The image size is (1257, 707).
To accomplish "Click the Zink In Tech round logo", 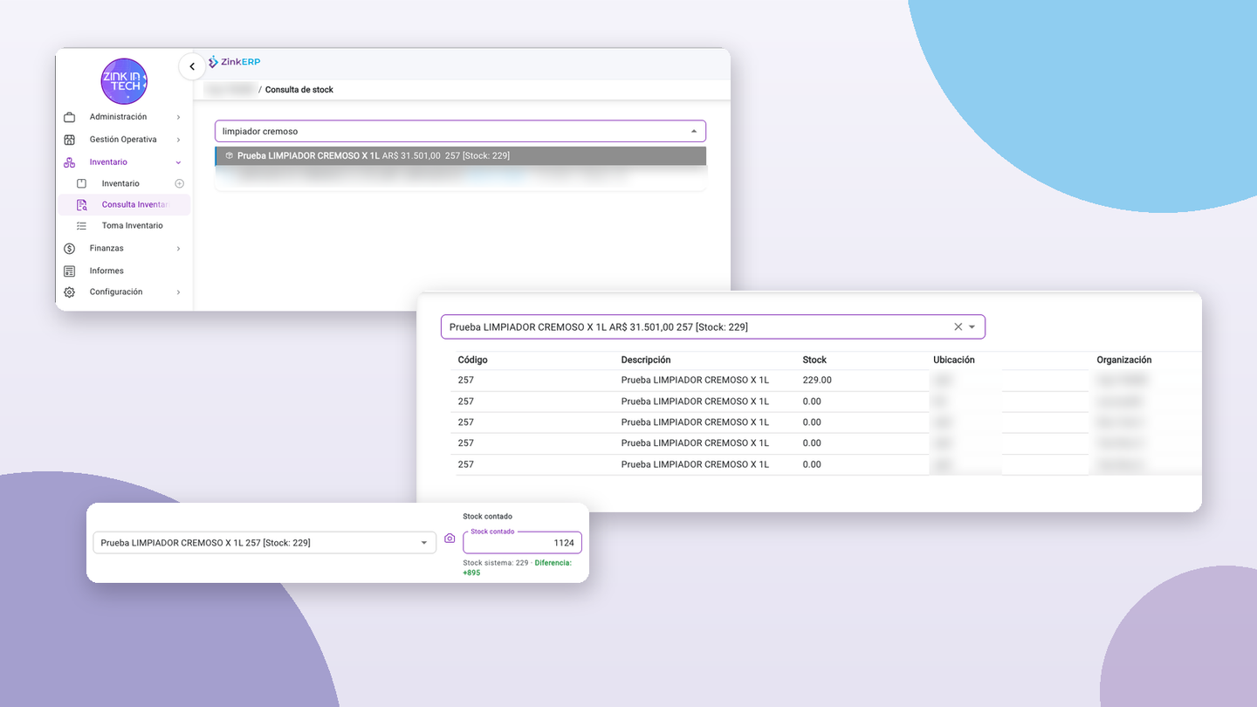I will click(124, 81).
